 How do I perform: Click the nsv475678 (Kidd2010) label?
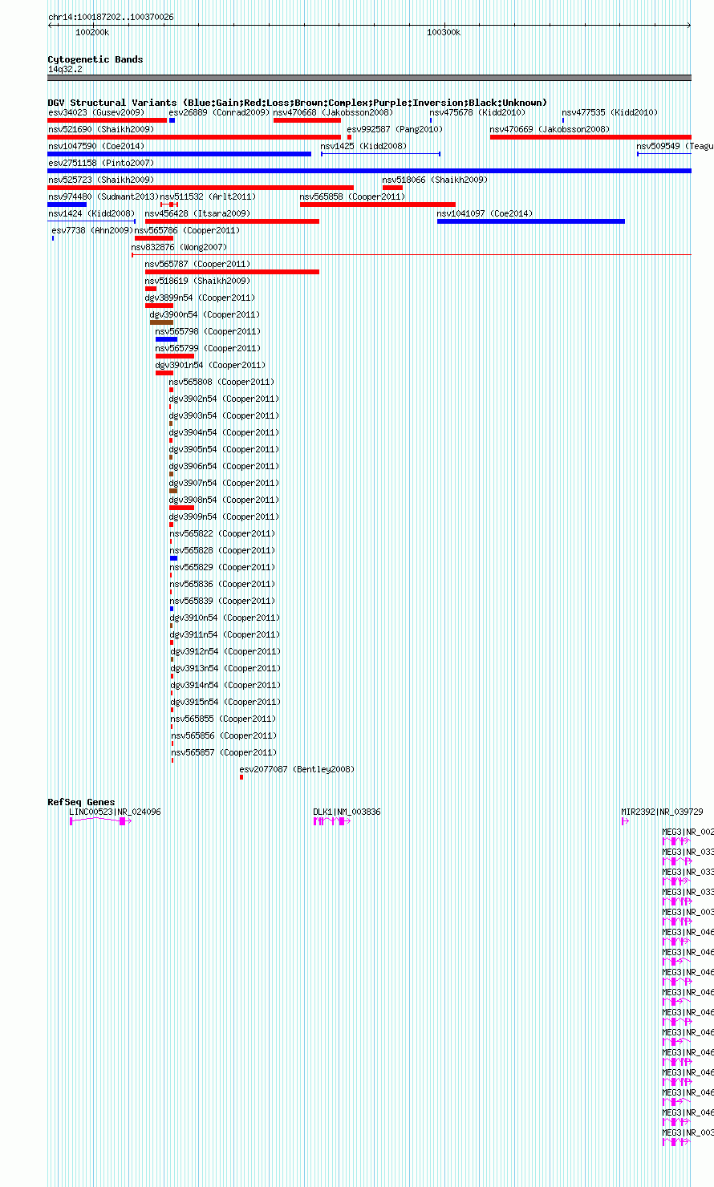pyautogui.click(x=477, y=112)
